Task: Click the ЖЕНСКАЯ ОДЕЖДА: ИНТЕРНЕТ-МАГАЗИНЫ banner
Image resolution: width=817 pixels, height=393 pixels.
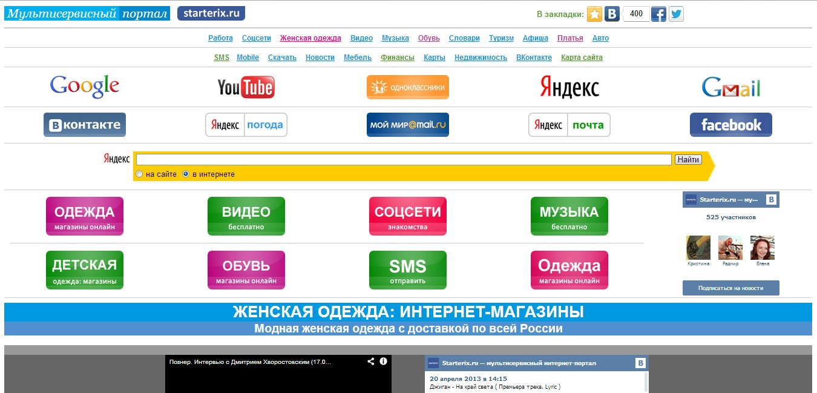Action: tap(408, 312)
